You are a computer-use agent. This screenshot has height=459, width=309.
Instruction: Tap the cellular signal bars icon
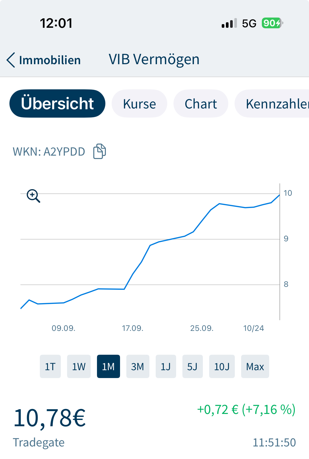229,23
